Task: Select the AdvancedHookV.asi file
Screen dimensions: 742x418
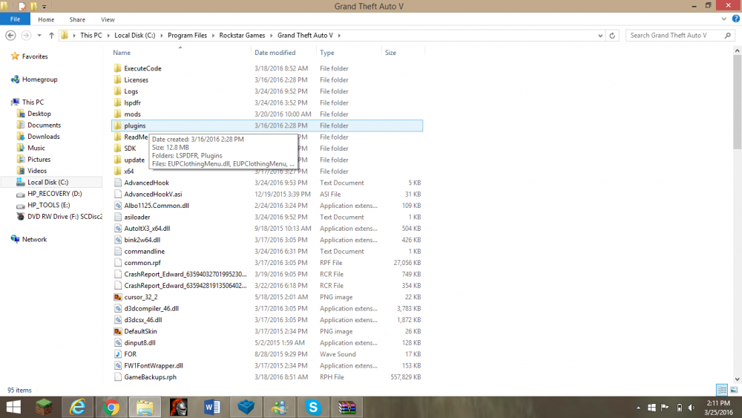Action: (153, 194)
